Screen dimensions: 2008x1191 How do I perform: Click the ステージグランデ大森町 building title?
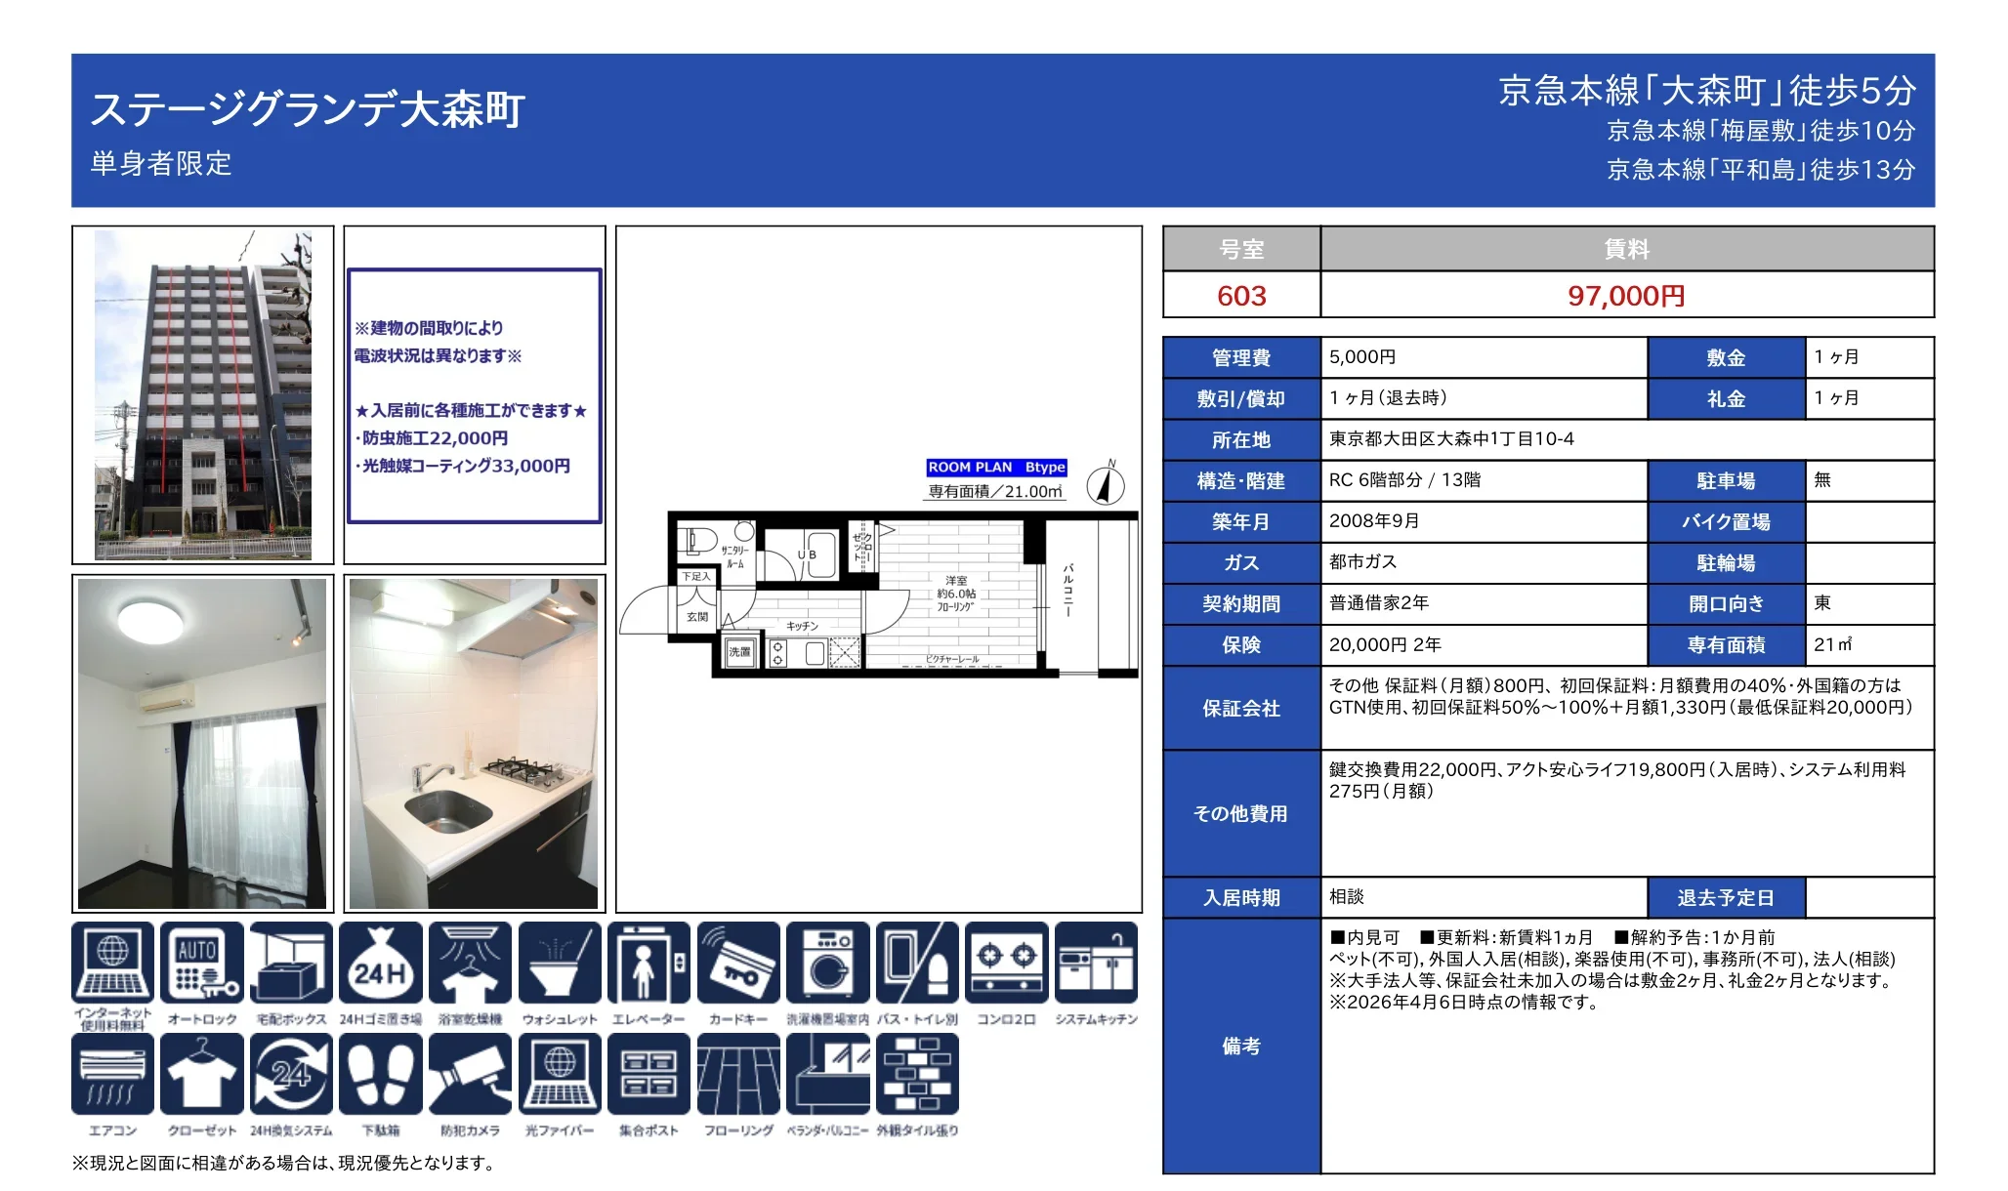point(308,109)
